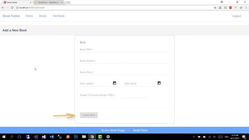Click the Books Notes footer link

click(140, 130)
